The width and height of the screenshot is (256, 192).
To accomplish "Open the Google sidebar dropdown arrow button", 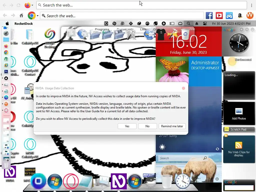I will point(247,29).
